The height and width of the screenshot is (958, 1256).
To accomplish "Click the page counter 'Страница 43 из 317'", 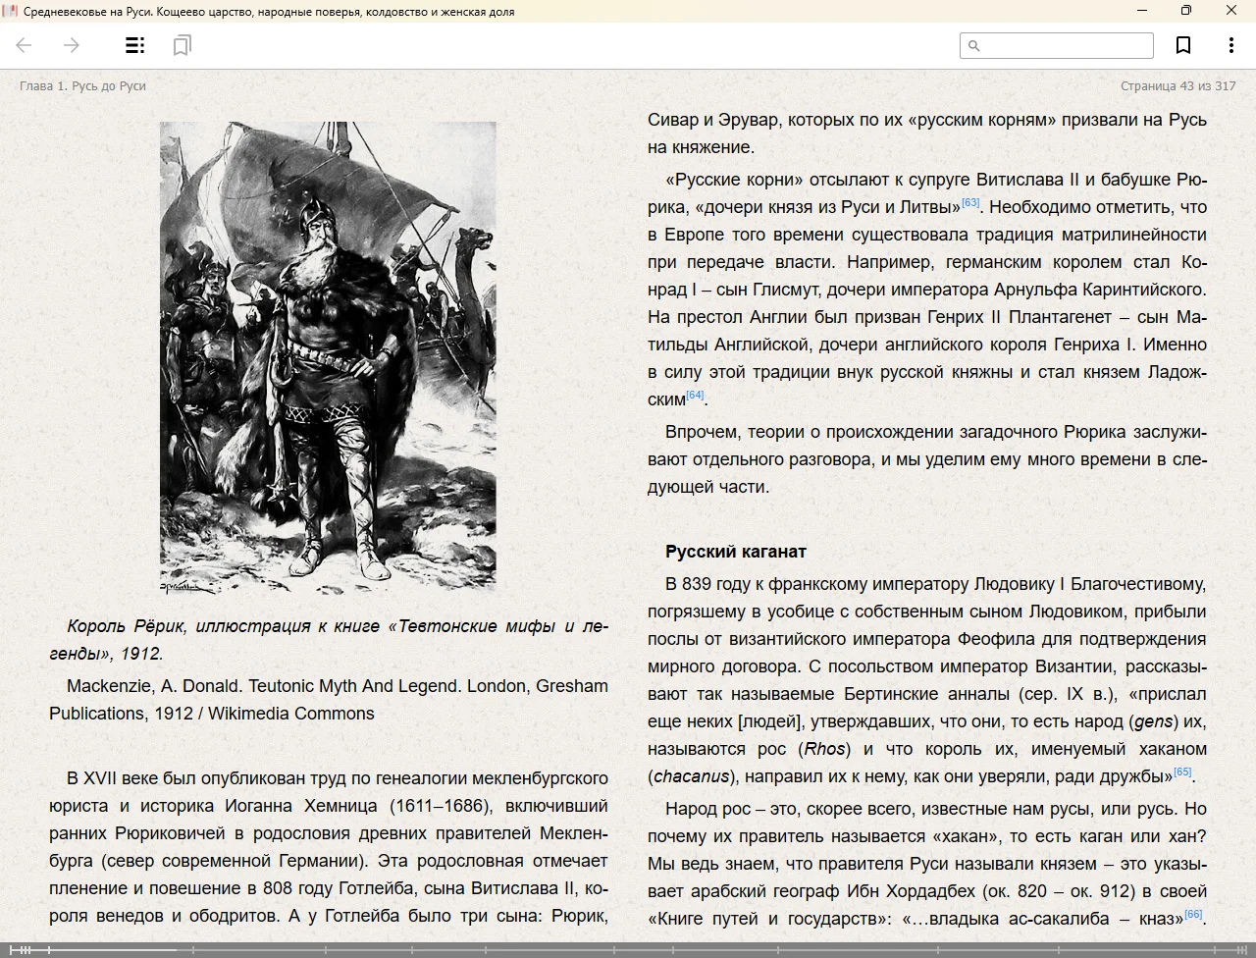I will click(1177, 86).
